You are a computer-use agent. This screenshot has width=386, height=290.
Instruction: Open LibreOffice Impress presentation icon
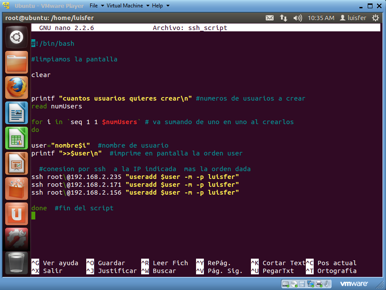pos(16,163)
